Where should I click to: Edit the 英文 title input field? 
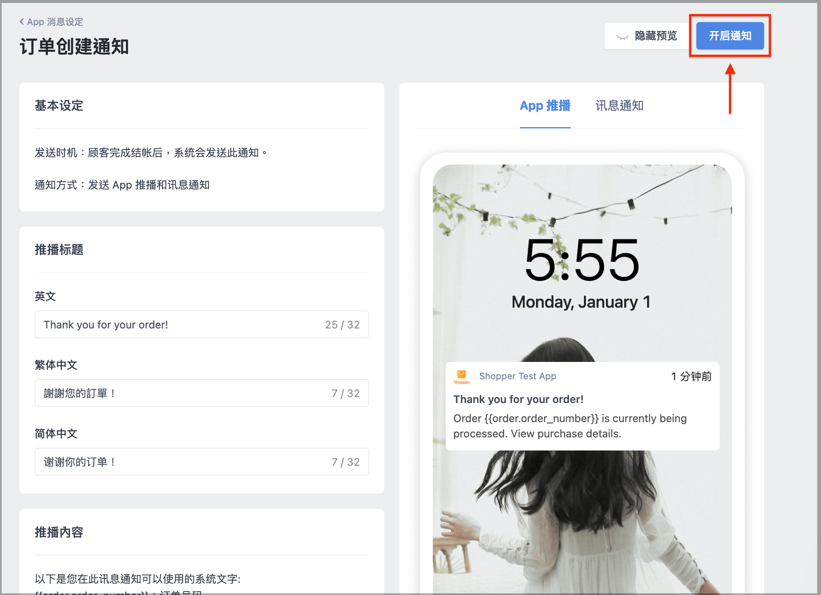point(202,325)
